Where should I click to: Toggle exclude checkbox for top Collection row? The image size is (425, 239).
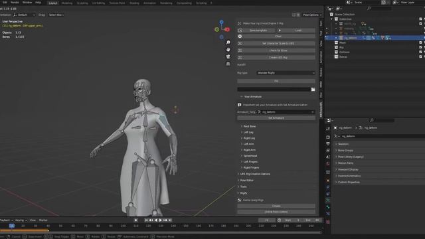(x=420, y=19)
